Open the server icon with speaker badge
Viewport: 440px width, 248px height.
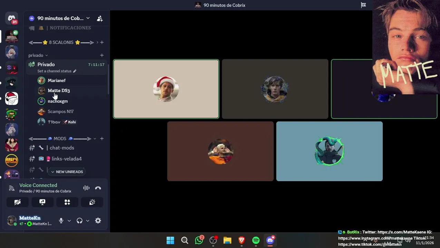click(x=12, y=36)
